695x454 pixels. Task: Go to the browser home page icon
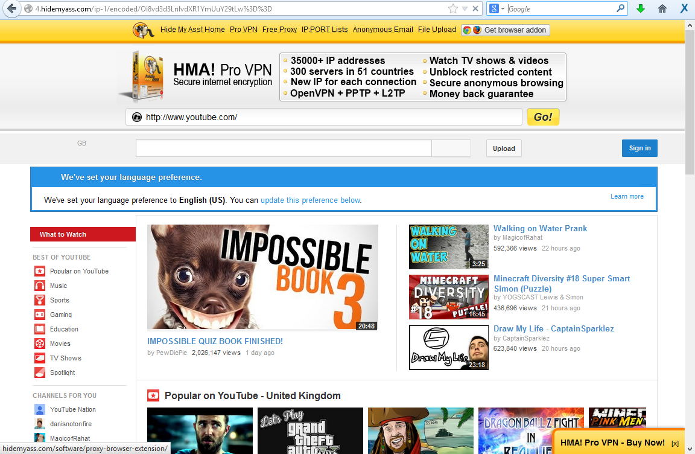click(x=662, y=8)
